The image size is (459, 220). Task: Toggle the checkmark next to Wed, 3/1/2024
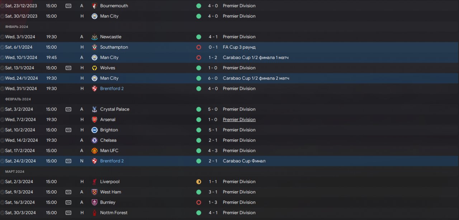[3, 37]
